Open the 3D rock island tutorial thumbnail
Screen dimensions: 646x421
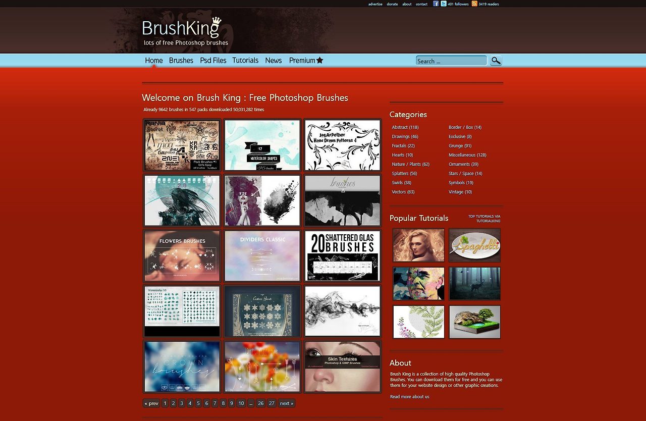click(474, 322)
